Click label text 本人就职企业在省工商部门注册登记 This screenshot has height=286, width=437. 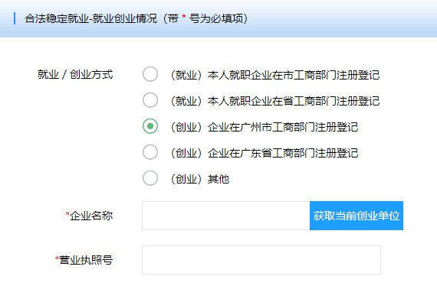pyautogui.click(x=294, y=101)
